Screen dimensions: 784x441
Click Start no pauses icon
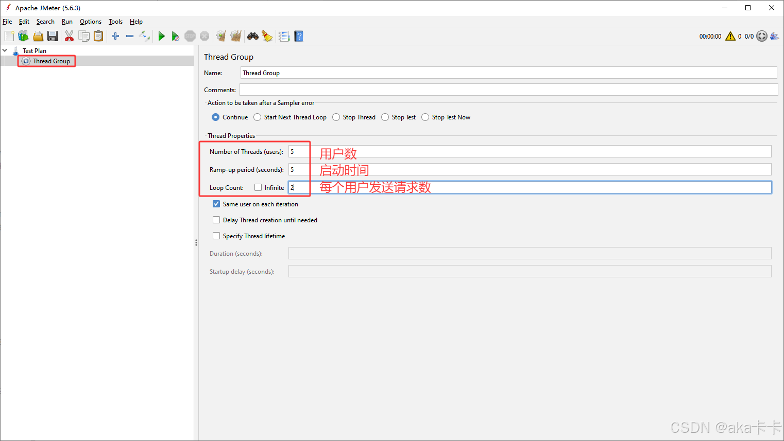click(176, 36)
